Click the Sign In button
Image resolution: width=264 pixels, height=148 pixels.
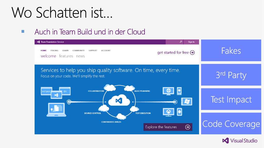191,42
